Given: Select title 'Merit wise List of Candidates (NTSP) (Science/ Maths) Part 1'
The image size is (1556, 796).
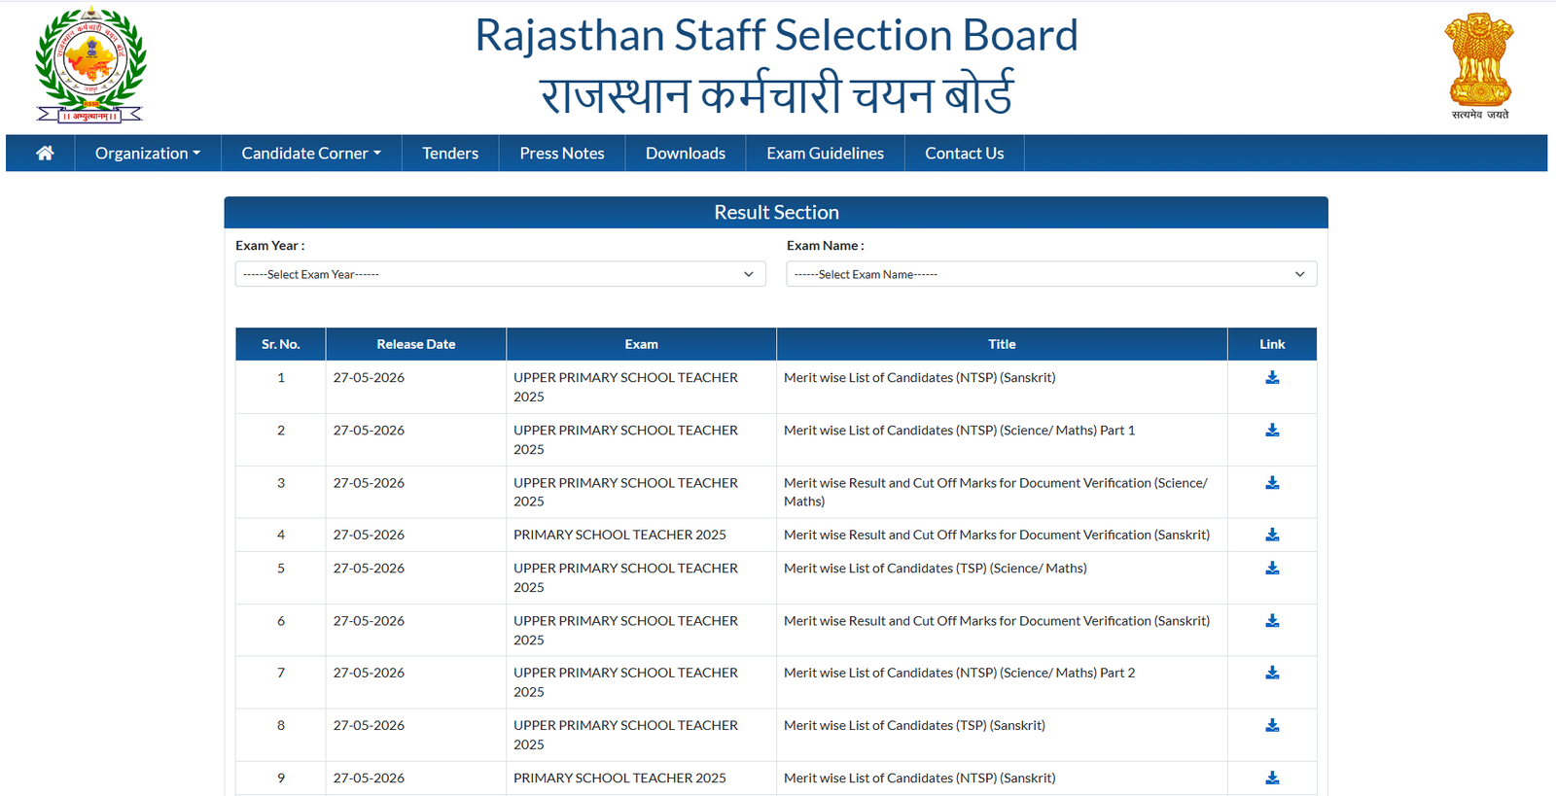Looking at the screenshot, I should [x=959, y=431].
